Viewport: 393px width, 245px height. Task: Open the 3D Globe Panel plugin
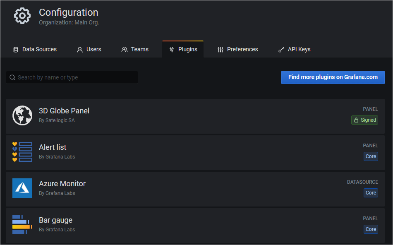pos(195,116)
